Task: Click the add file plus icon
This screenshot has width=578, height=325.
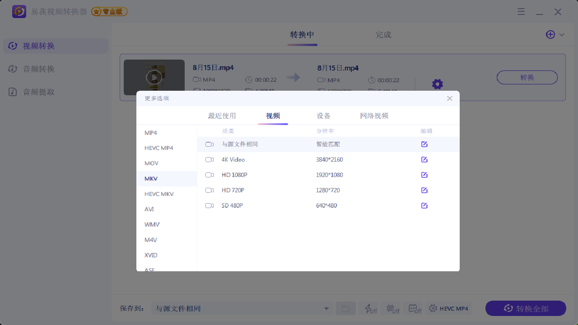Action: (x=550, y=35)
